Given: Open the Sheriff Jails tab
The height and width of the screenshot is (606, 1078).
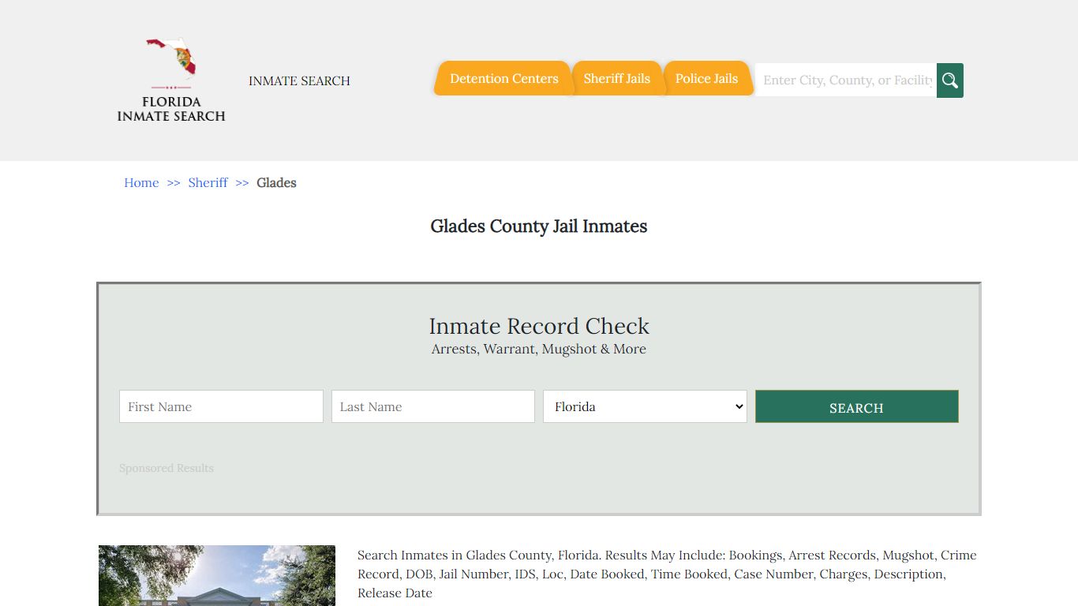Looking at the screenshot, I should (616, 79).
